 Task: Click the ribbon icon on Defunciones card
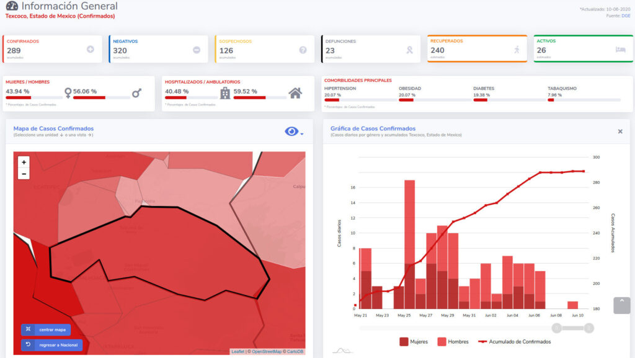pos(409,50)
